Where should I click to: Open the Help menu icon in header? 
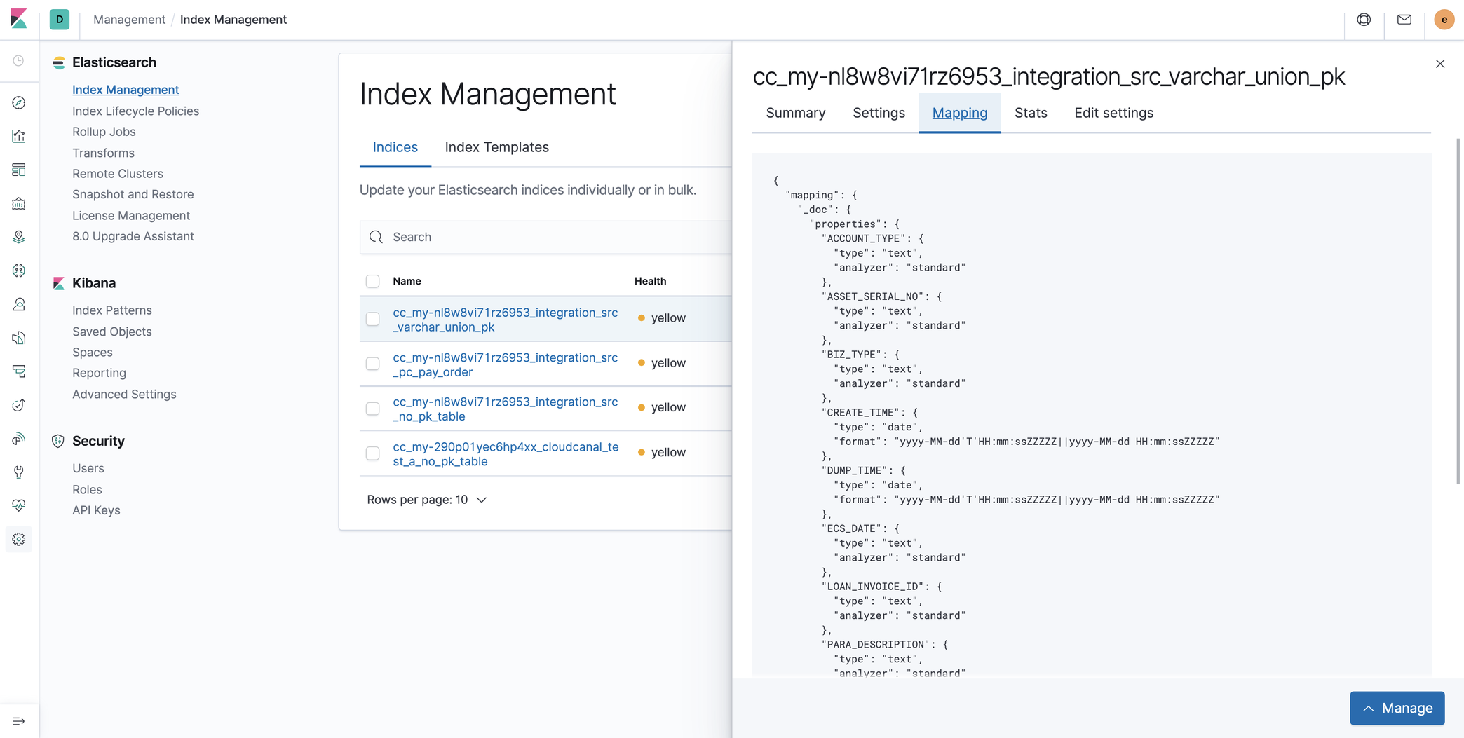(x=1364, y=20)
